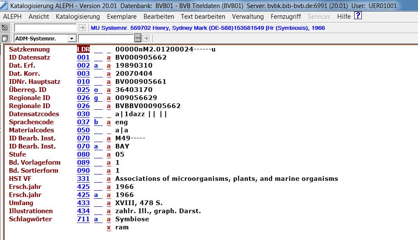This screenshot has height=240, width=418.
Task: Click the top record search input field
Action: click(x=46, y=28)
